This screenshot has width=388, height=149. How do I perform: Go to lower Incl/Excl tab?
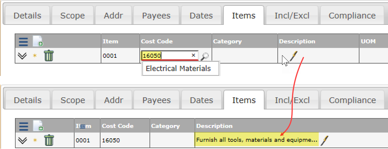pyautogui.click(x=292, y=100)
